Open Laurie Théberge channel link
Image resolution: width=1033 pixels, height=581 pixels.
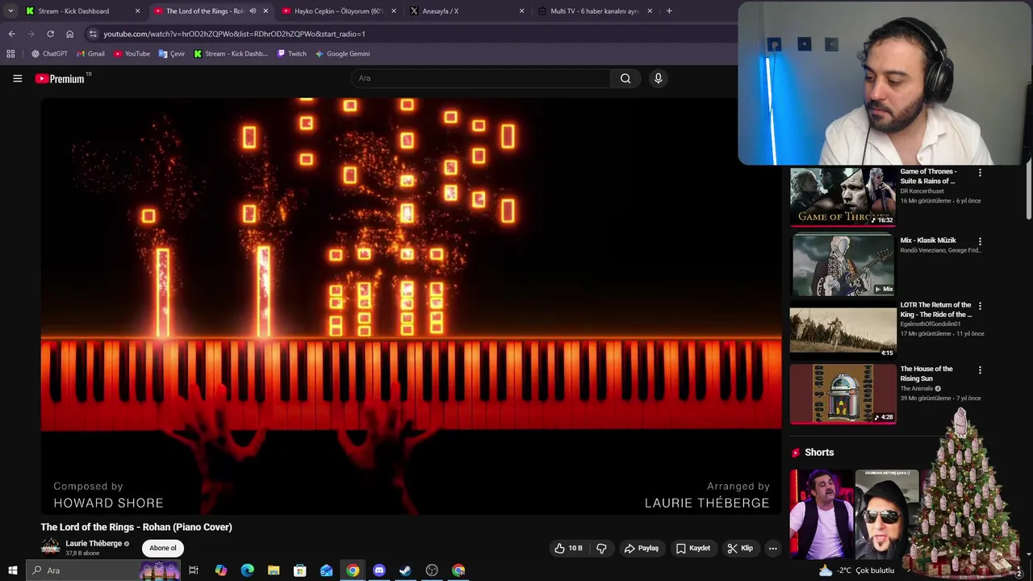point(94,543)
